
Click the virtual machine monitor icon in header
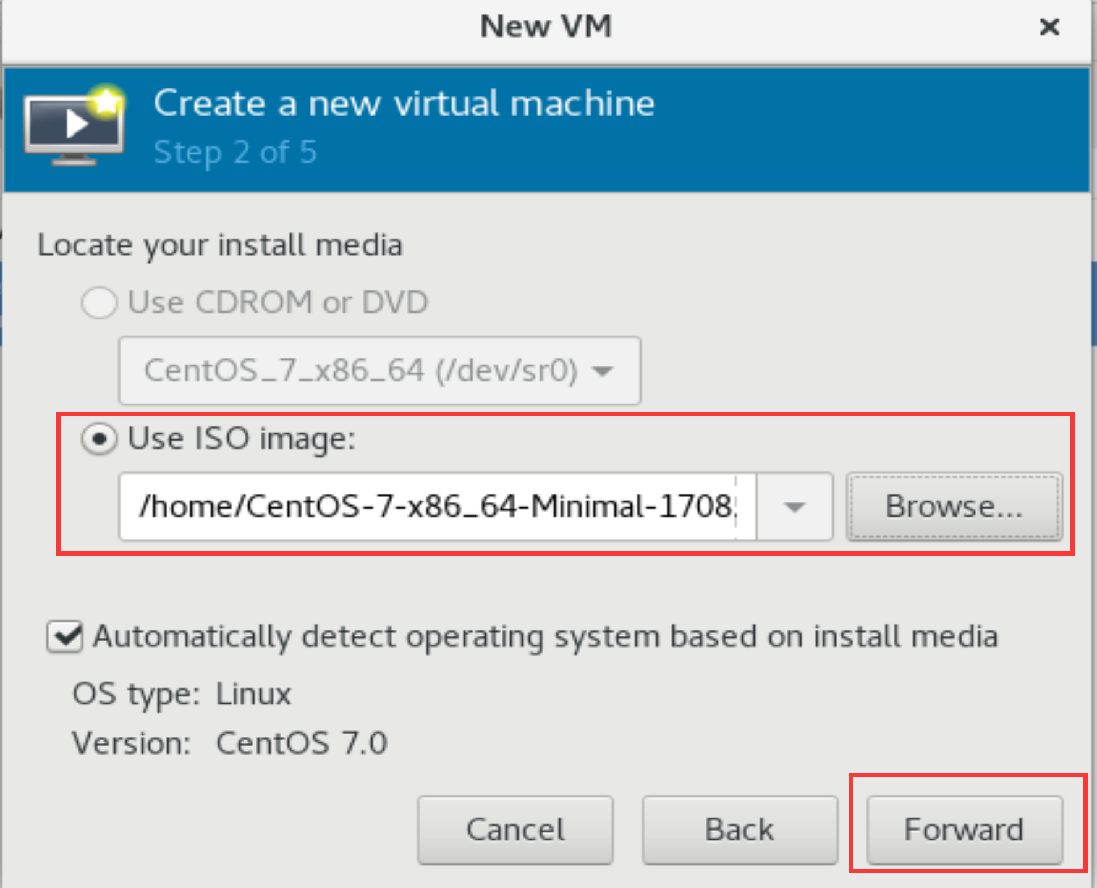click(74, 125)
